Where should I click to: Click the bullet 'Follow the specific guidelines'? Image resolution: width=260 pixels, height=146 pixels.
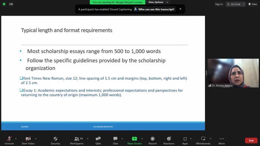[96, 64]
